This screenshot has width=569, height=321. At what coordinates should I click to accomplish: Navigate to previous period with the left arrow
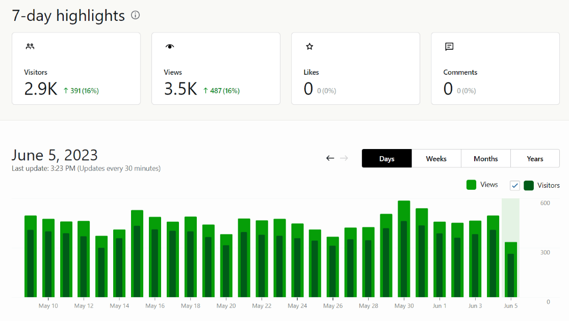point(330,158)
